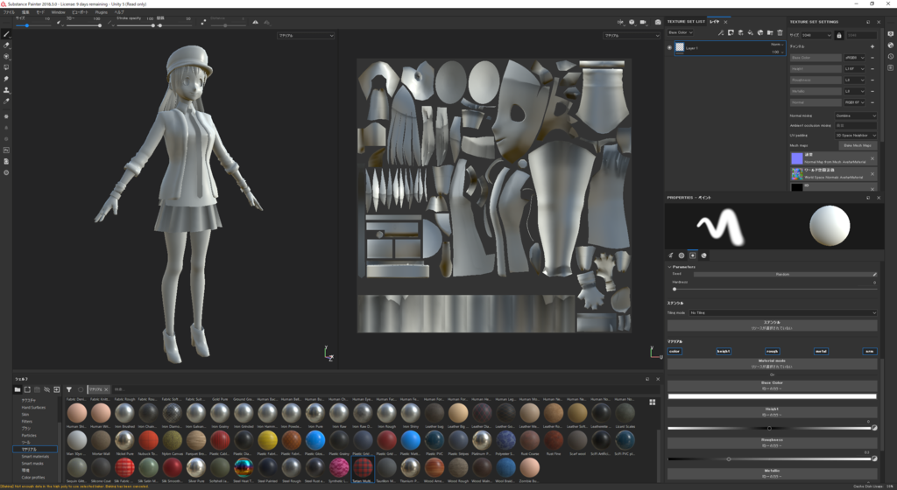Open the Plugins menu
The height and width of the screenshot is (490, 897).
click(x=102, y=12)
